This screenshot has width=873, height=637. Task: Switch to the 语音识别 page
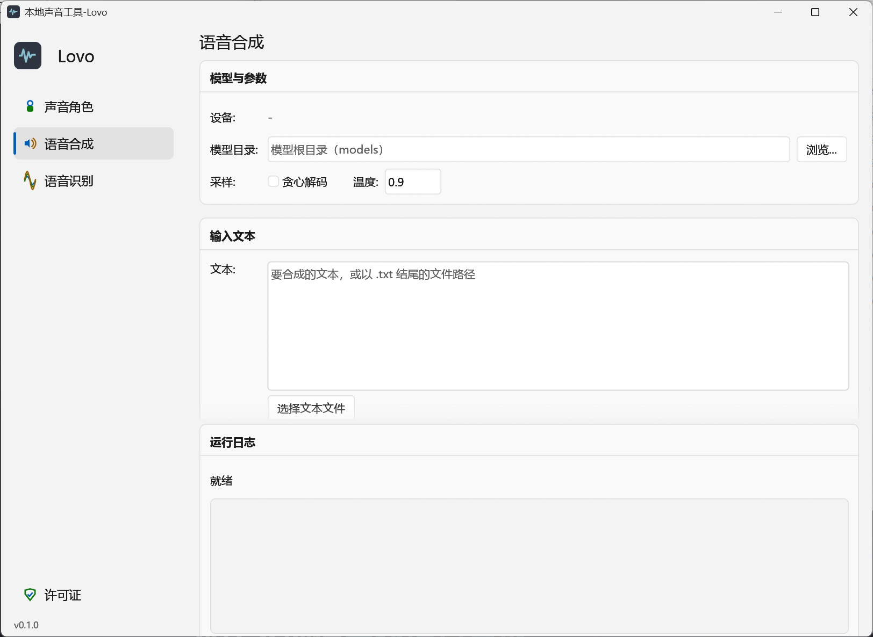click(94, 180)
